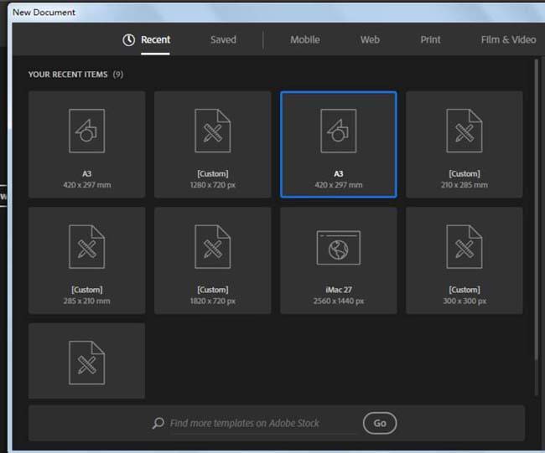
Task: Go to the Print tab
Action: [430, 39]
